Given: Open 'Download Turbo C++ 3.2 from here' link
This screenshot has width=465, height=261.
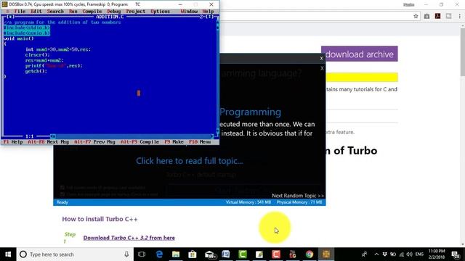Looking at the screenshot, I should click(x=129, y=238).
